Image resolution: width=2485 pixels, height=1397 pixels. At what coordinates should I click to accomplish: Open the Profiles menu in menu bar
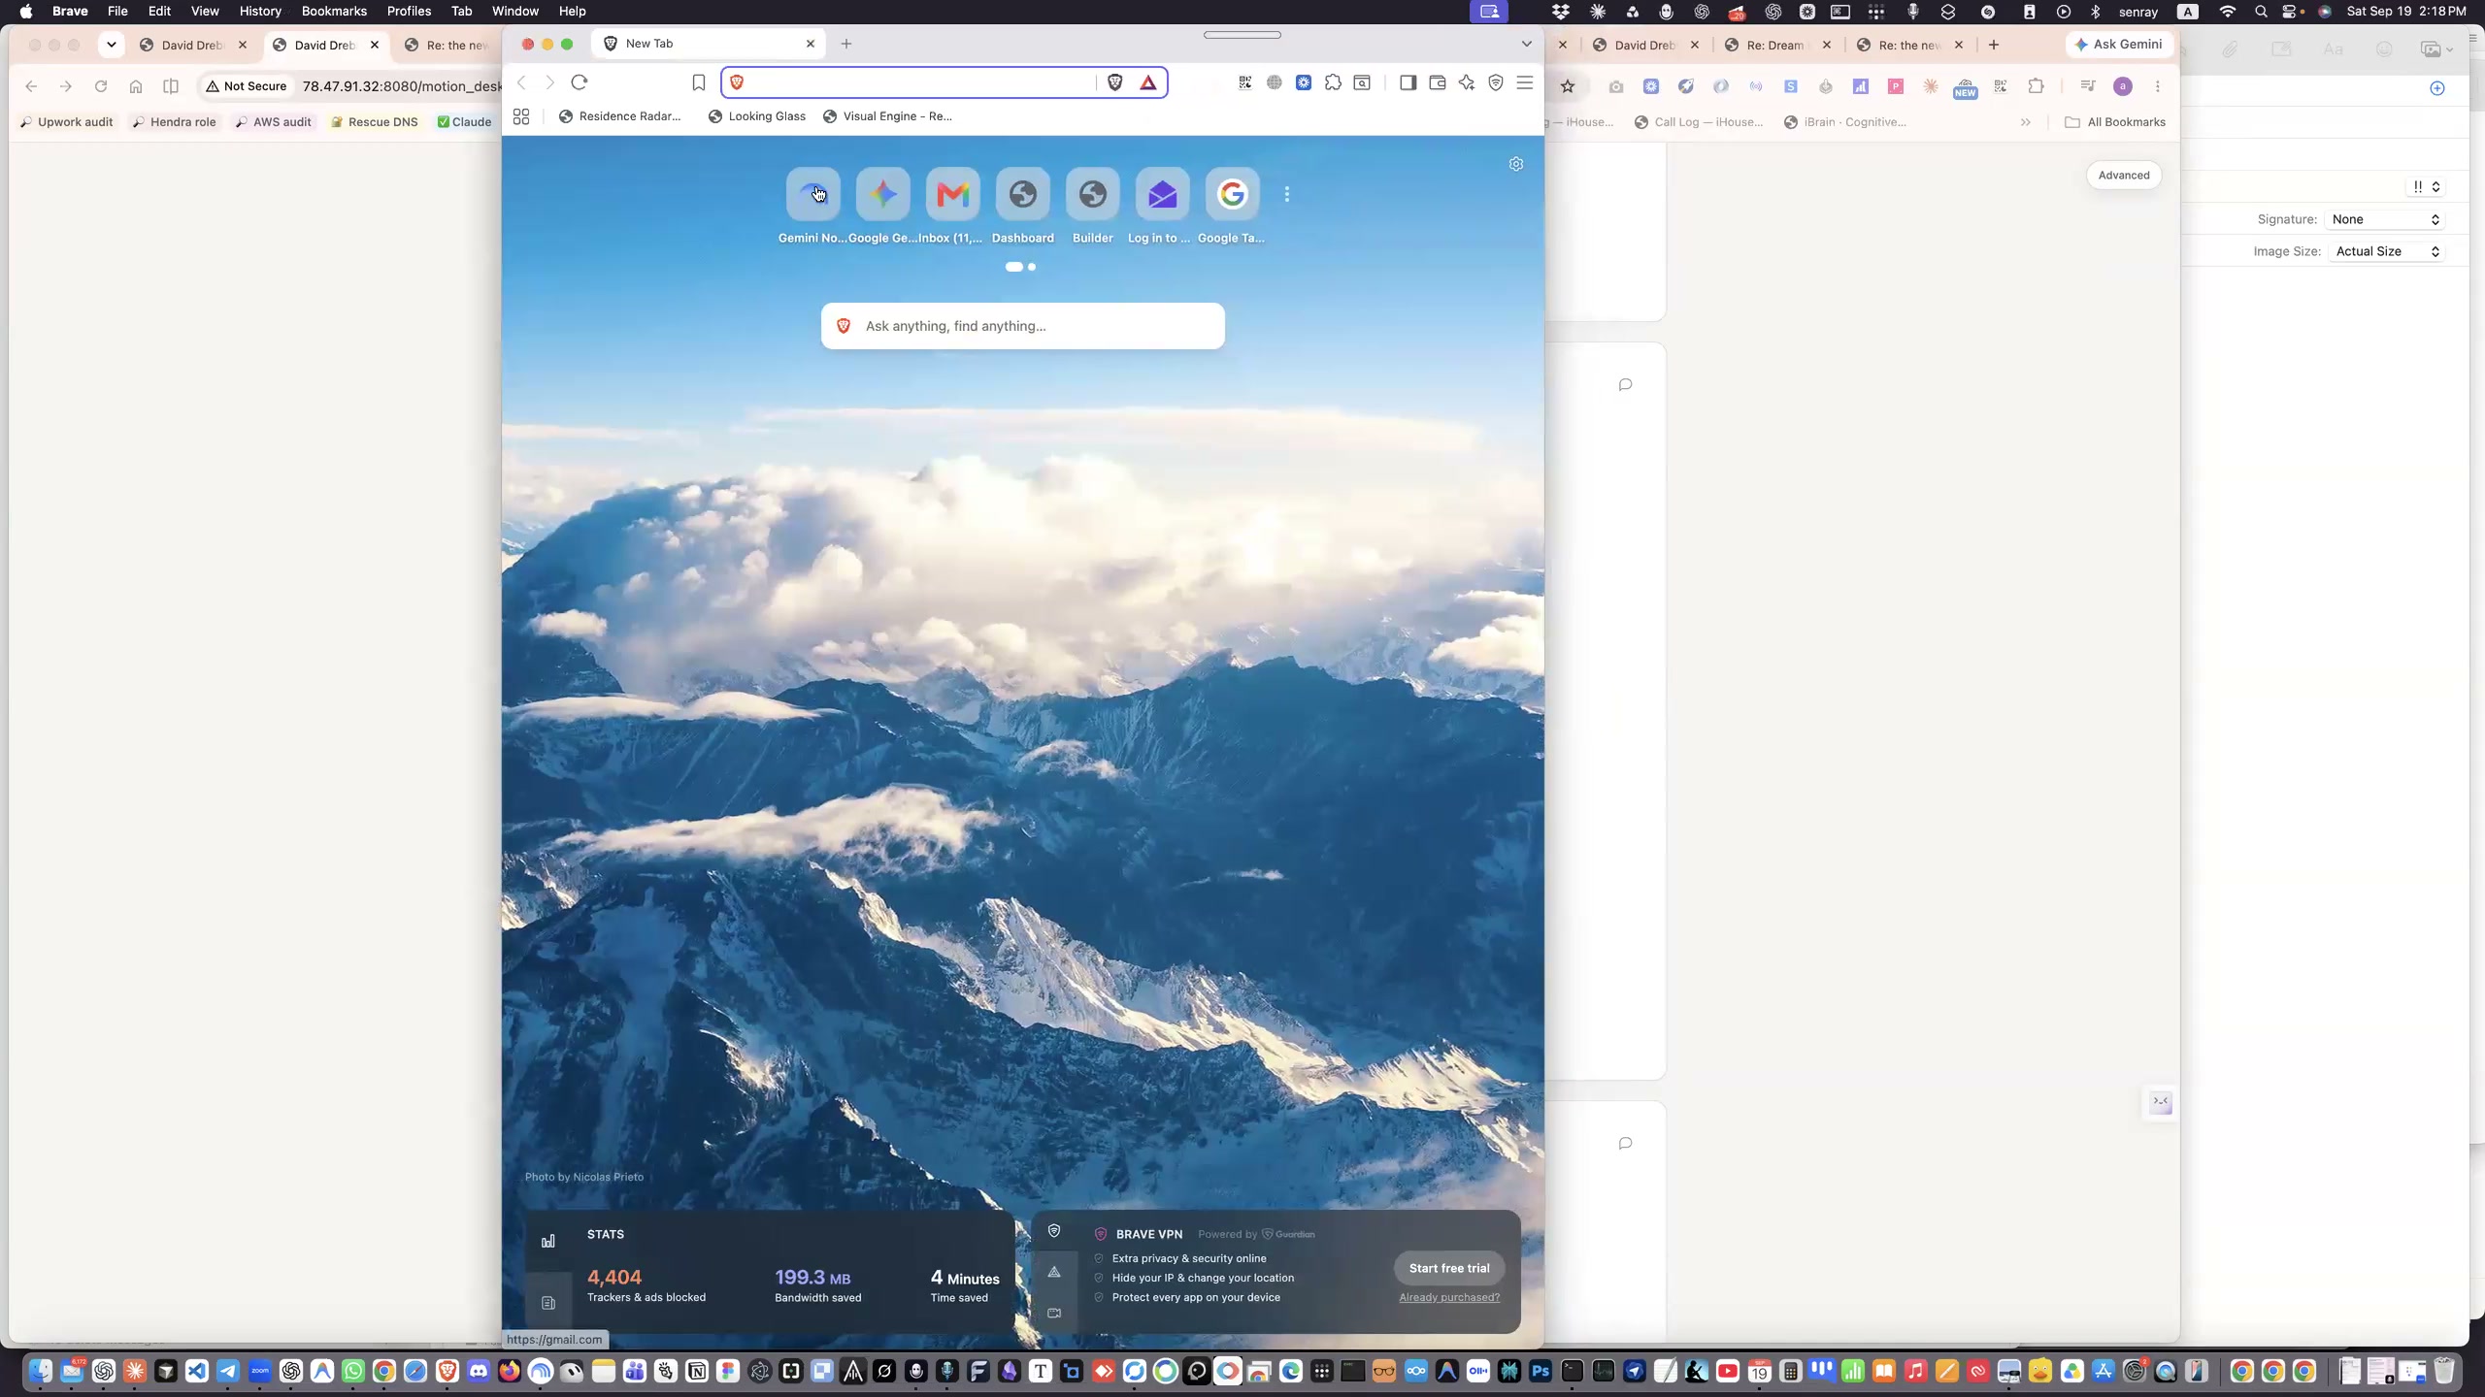pos(409,12)
